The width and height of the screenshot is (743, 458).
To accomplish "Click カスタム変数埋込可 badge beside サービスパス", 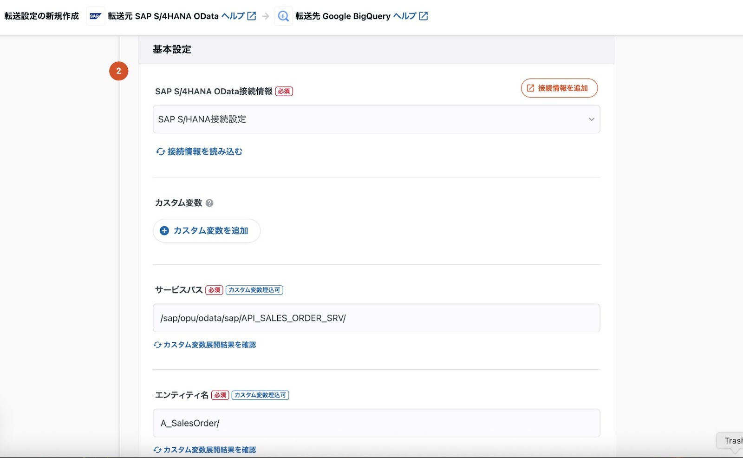I will point(254,290).
